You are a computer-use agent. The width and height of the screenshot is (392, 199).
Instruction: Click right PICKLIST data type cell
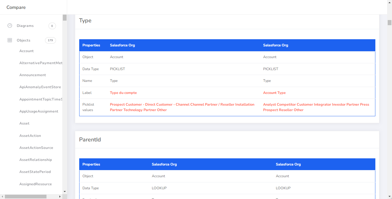coord(271,69)
